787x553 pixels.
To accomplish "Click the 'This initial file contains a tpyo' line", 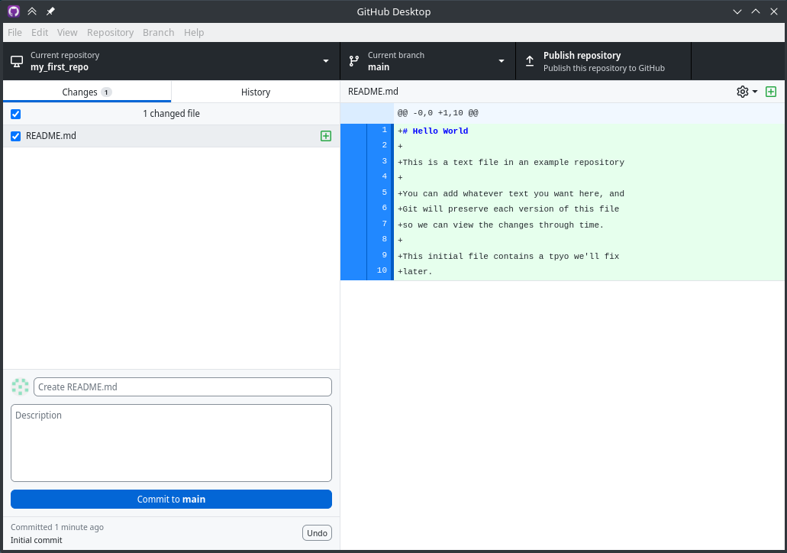I will point(508,256).
